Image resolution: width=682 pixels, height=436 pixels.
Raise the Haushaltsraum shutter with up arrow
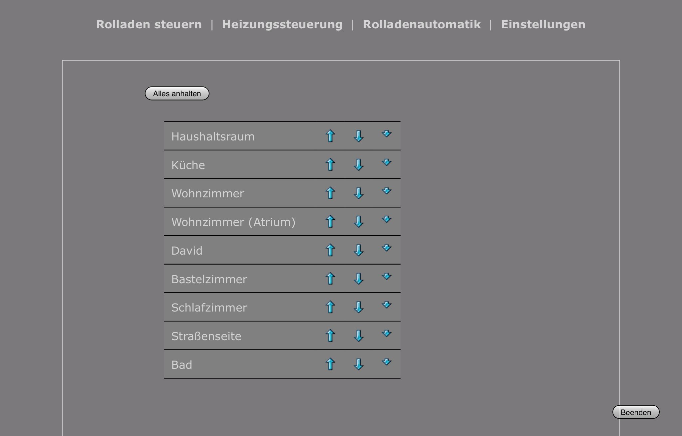(x=330, y=136)
